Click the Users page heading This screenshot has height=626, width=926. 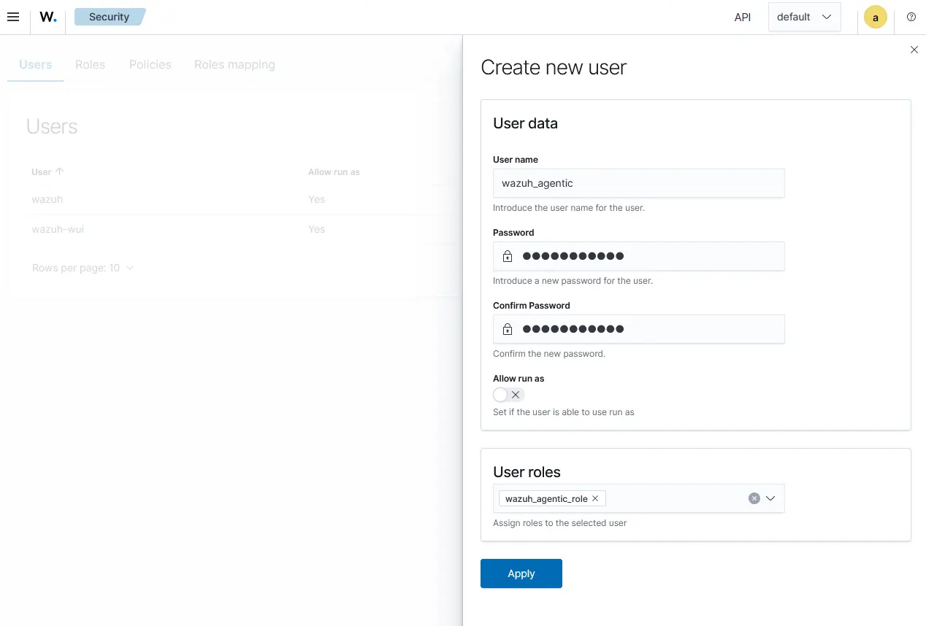point(52,126)
